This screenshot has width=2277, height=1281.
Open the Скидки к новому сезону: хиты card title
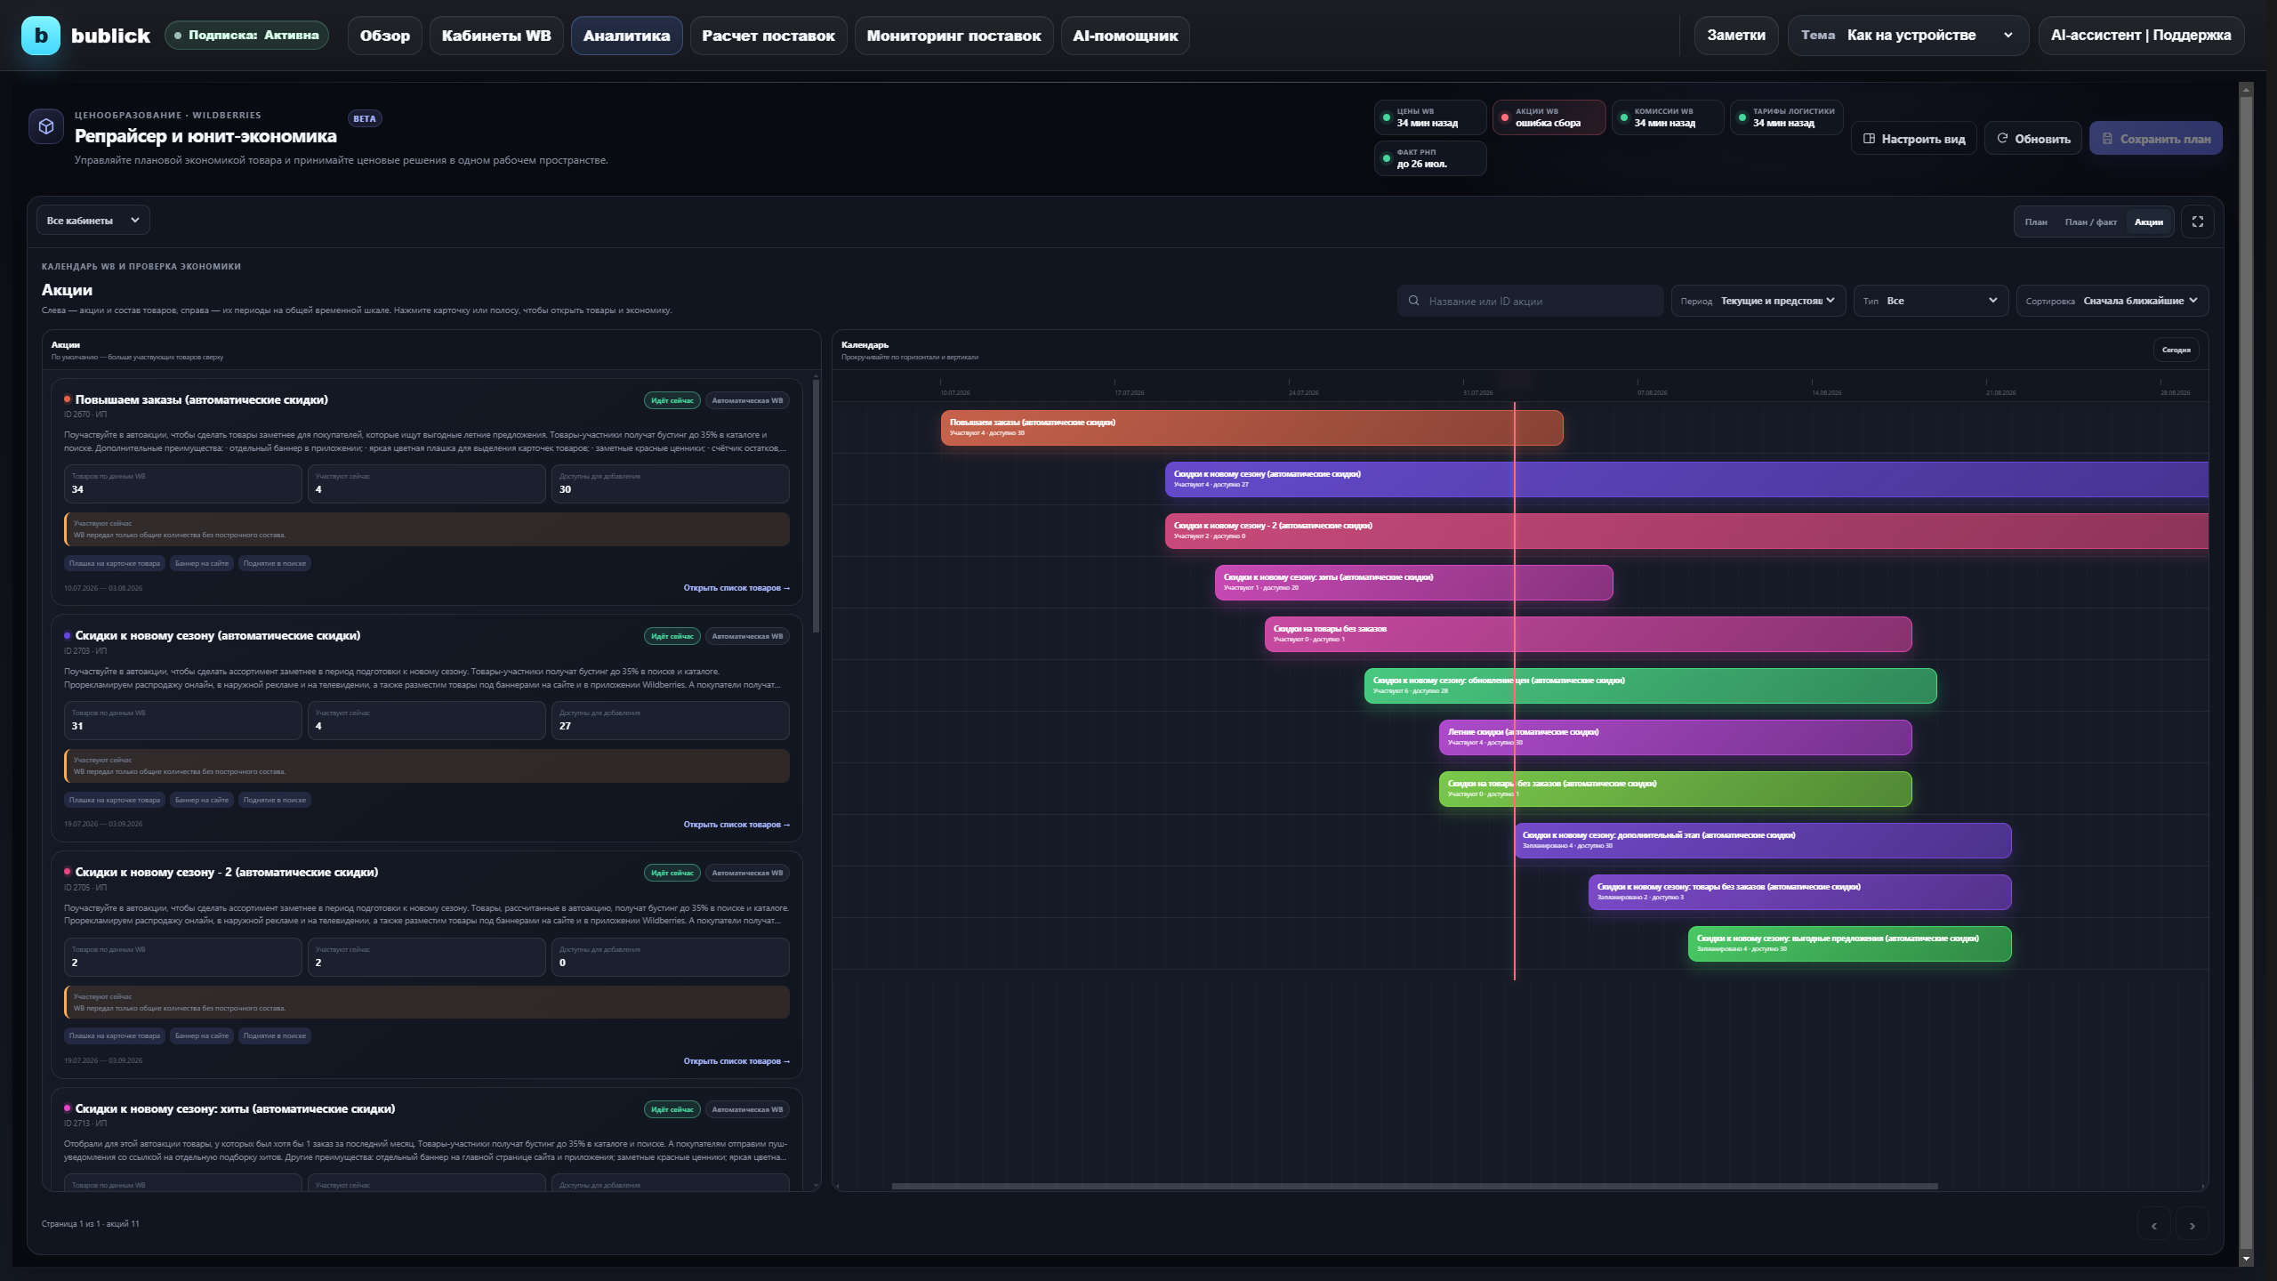point(235,1108)
